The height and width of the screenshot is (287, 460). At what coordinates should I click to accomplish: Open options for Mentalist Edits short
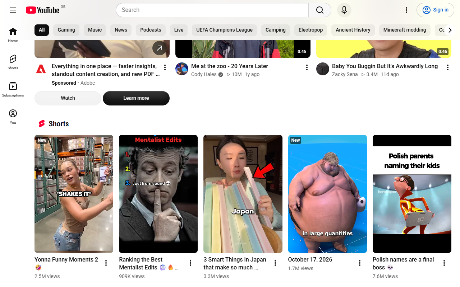190,263
